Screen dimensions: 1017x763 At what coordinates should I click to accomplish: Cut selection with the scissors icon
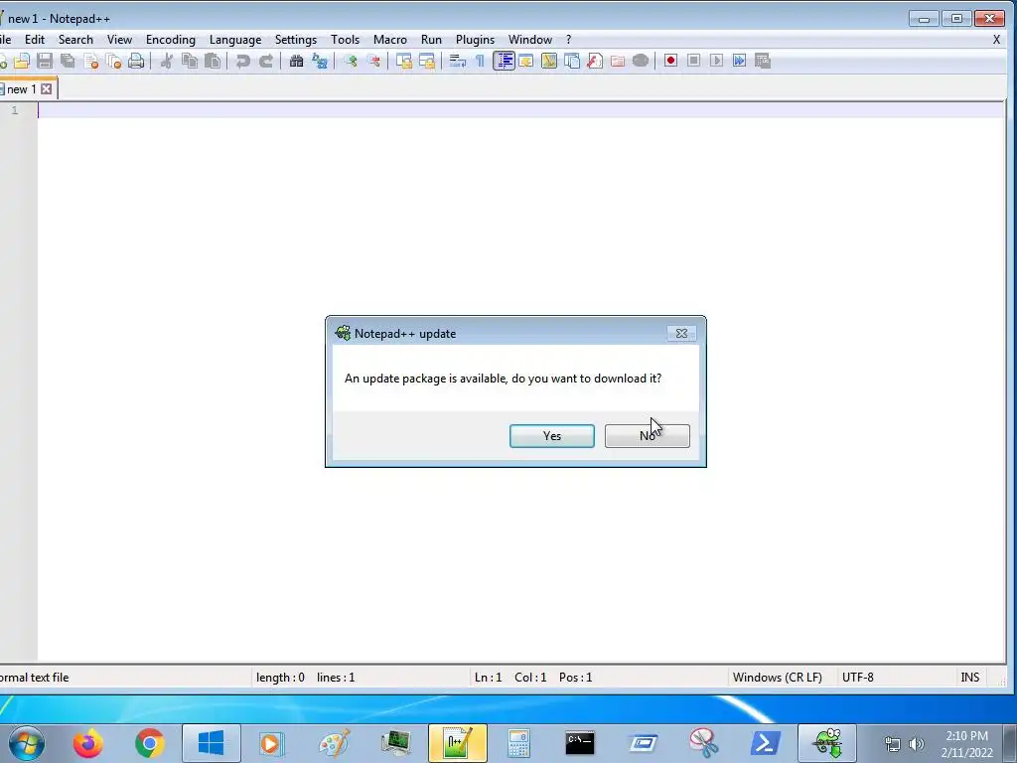[x=167, y=61]
